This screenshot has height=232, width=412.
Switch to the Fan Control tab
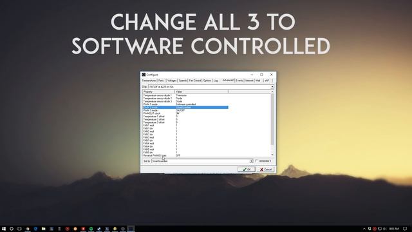click(195, 81)
